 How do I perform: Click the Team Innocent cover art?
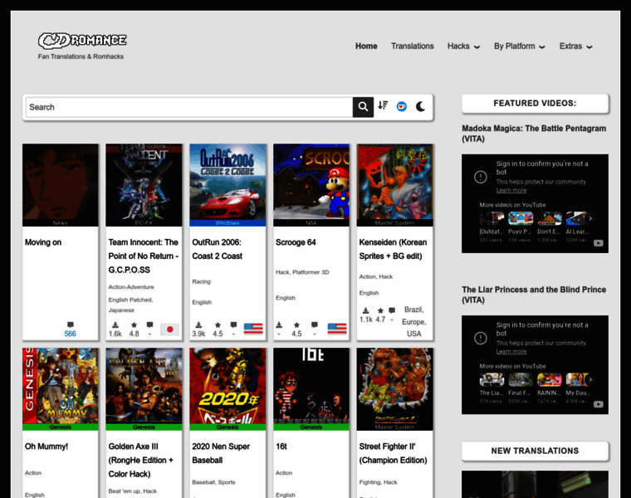(144, 182)
